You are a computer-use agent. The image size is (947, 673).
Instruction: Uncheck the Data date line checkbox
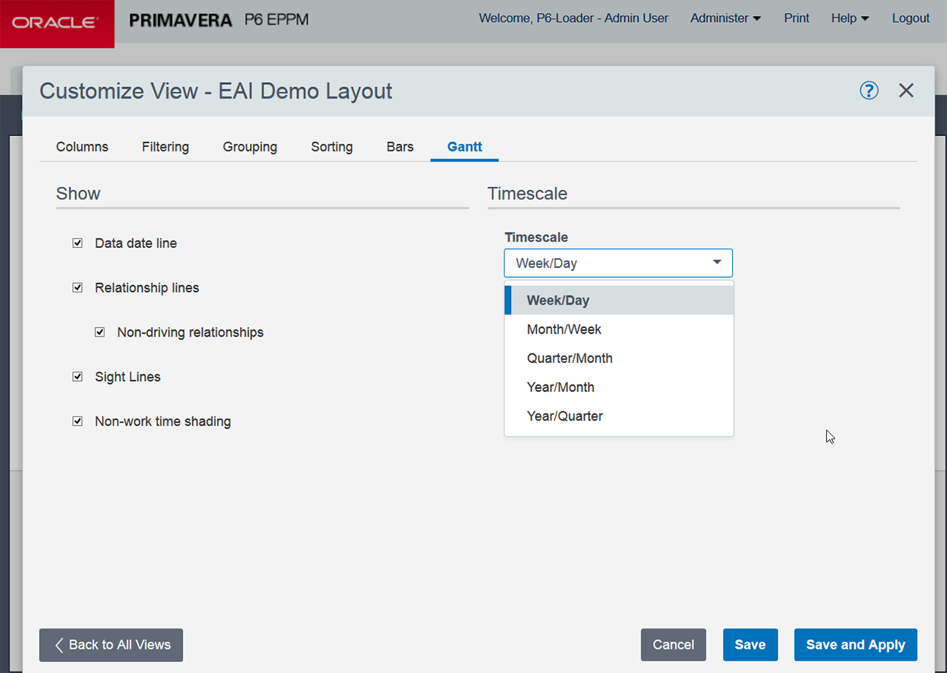point(78,243)
